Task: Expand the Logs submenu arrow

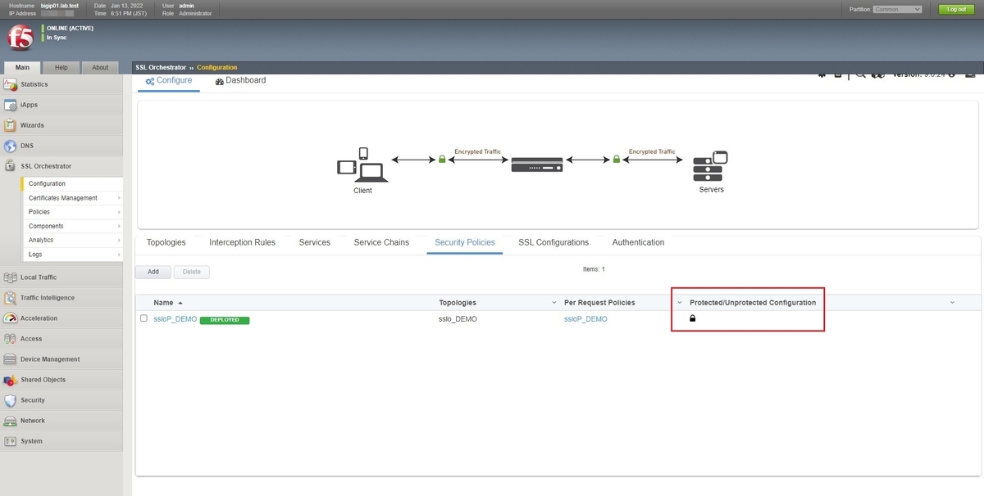Action: 119,255
